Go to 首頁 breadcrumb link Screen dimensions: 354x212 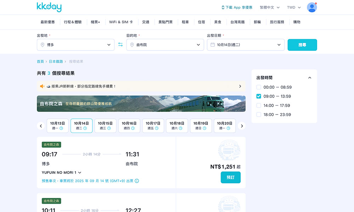pos(40,61)
